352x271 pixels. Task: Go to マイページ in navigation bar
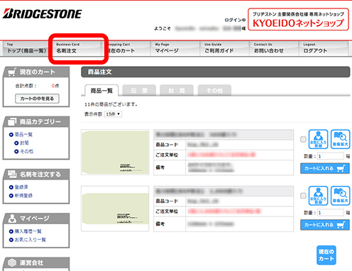tap(175, 48)
